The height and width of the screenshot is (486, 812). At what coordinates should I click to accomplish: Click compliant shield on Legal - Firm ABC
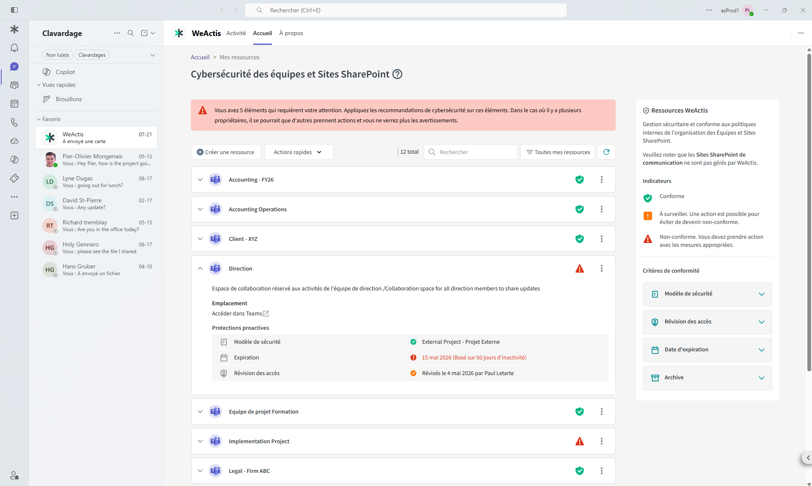(x=580, y=471)
